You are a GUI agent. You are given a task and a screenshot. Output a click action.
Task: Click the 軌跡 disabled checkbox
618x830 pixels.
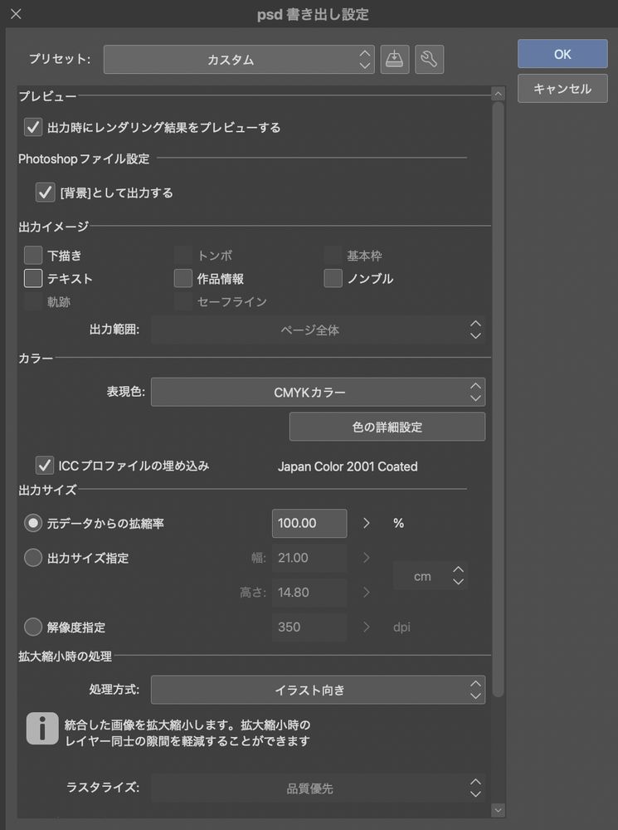pos(33,302)
